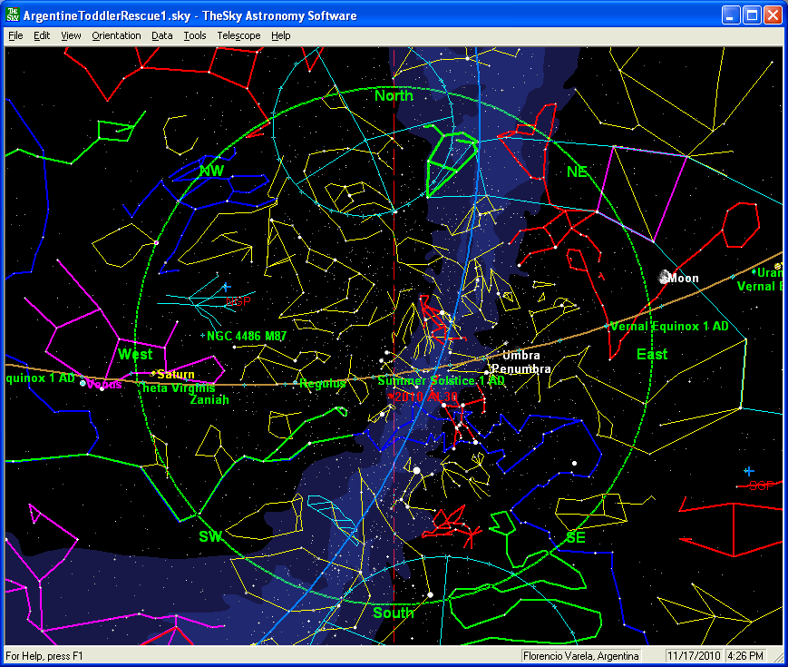Expand the View menu
This screenshot has height=667, width=788.
[71, 35]
